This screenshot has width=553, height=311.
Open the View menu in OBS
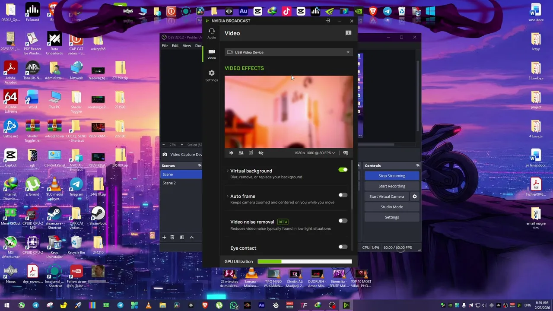(187, 45)
